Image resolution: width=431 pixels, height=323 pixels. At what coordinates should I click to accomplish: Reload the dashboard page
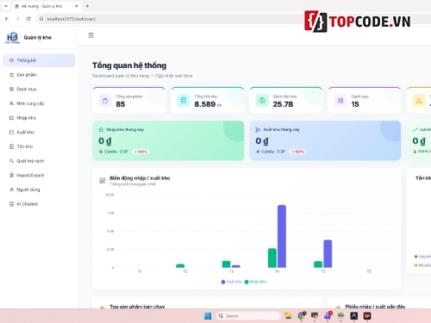pyautogui.click(x=28, y=19)
